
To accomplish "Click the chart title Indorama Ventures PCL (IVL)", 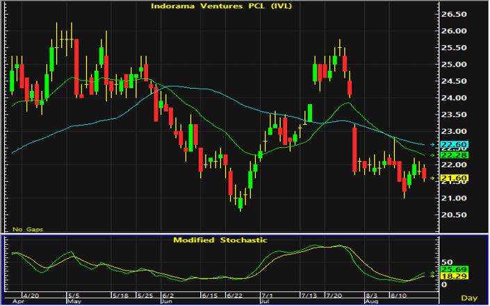I will pyautogui.click(x=221, y=6).
